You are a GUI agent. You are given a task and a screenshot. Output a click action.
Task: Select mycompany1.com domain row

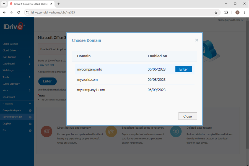[x=134, y=90]
